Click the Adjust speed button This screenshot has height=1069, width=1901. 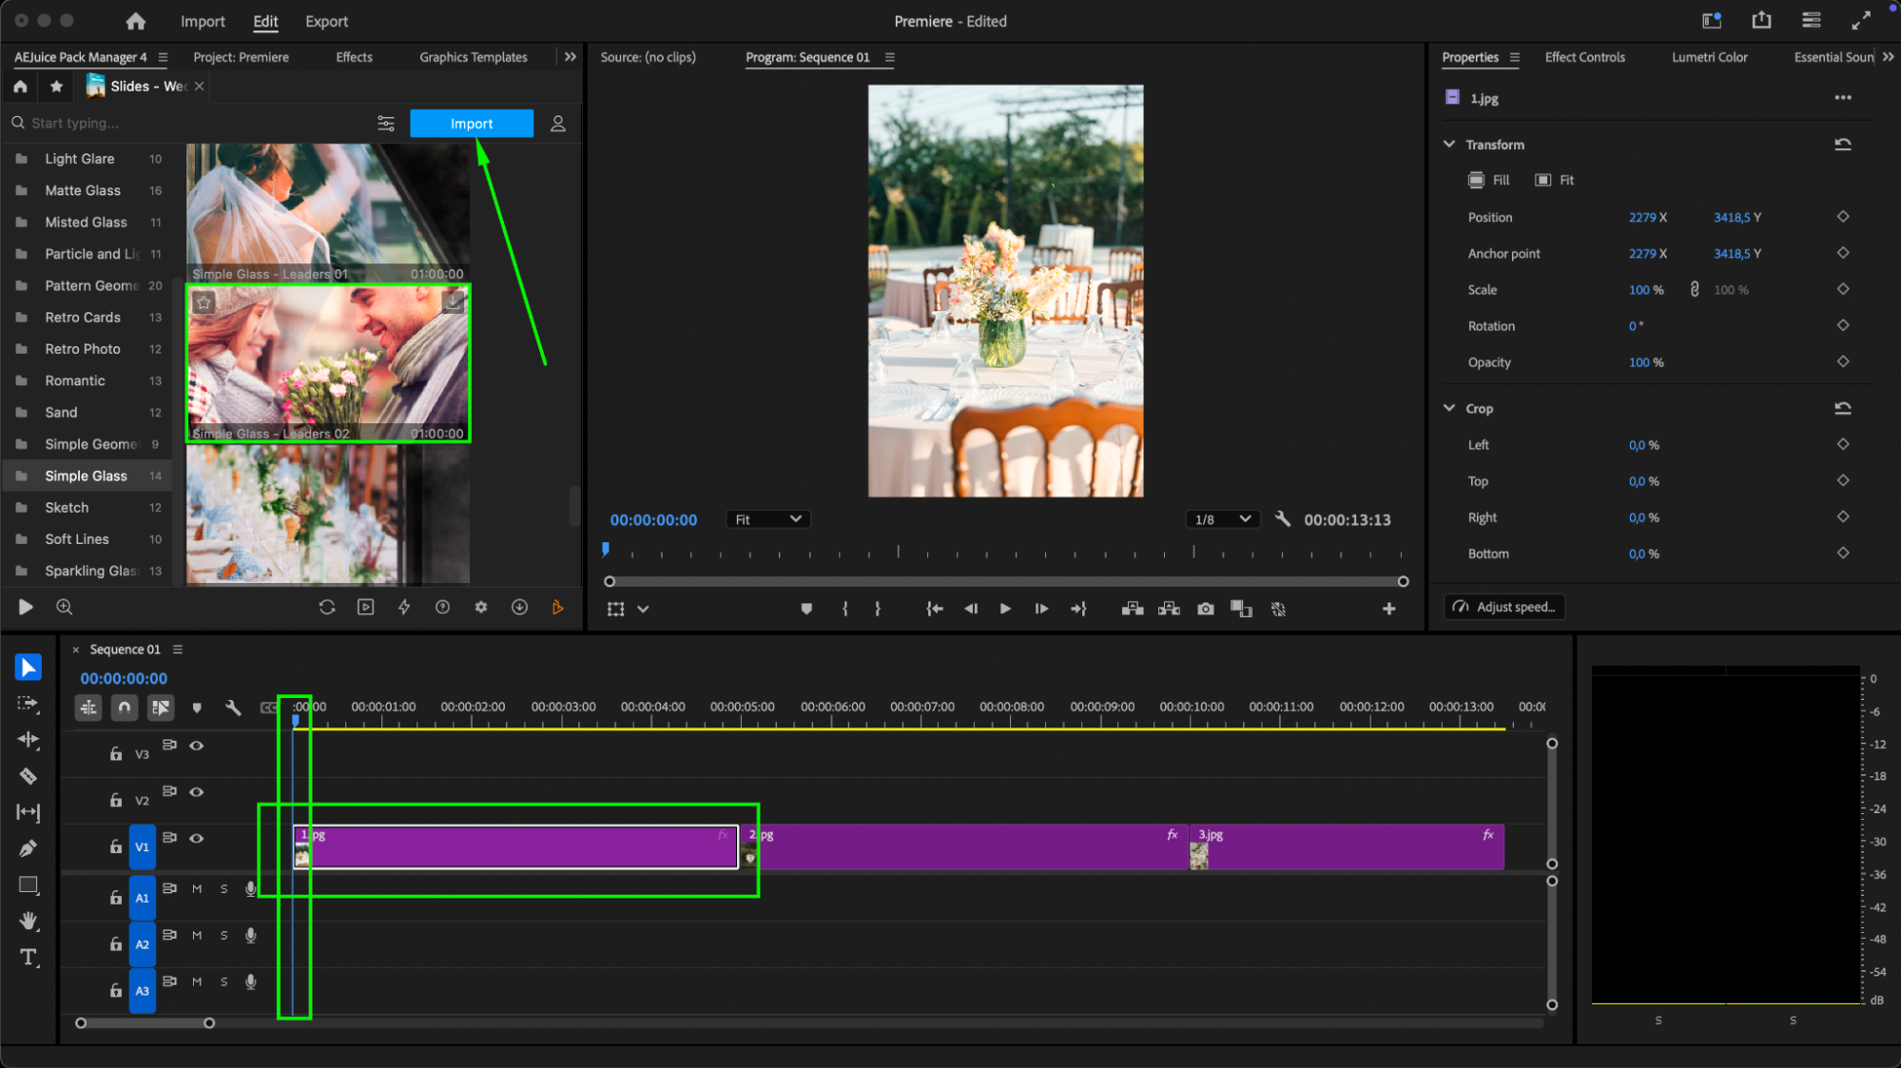click(1504, 607)
